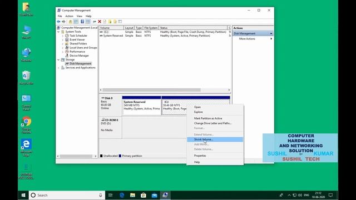This screenshot has height=200, width=356.
Task: Open Task View on the taskbar
Action: [x=111, y=195]
